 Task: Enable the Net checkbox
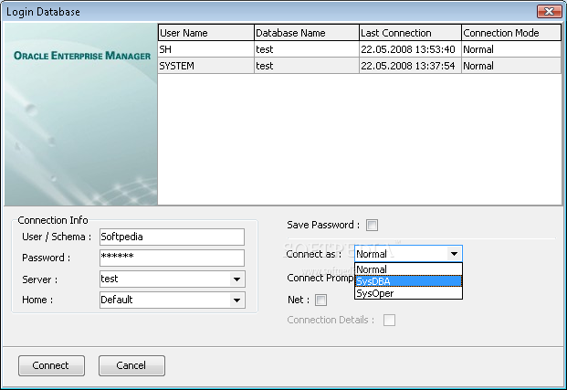pos(320,300)
